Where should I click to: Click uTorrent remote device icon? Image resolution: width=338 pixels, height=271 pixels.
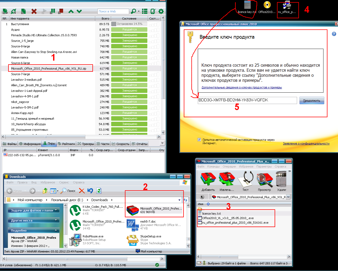(x=153, y=11)
